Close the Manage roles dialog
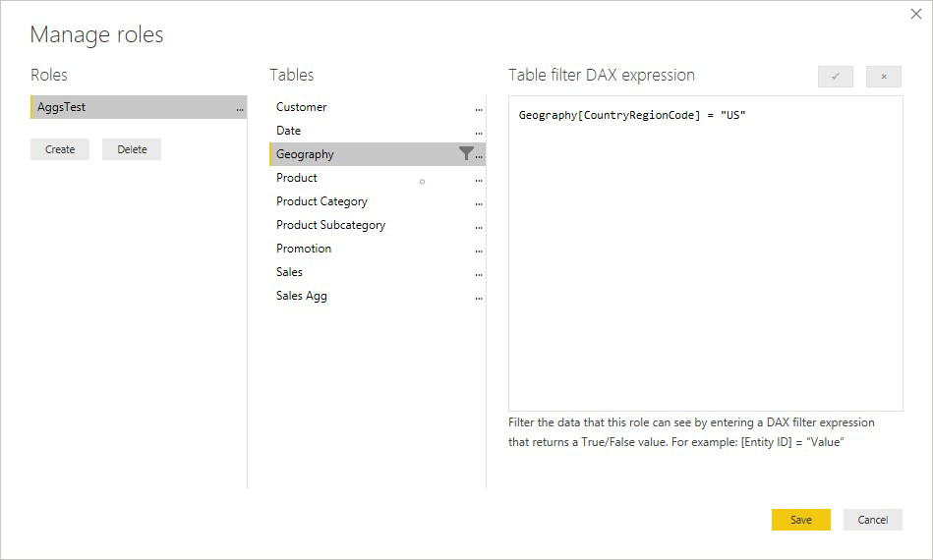Viewport: 933px width, 560px height. click(915, 14)
